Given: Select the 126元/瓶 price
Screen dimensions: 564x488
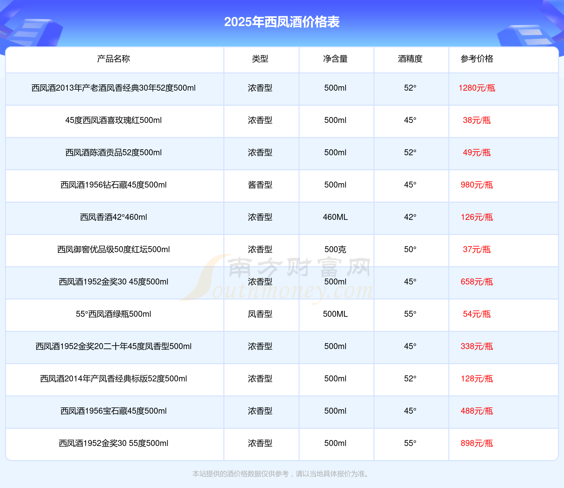Looking at the screenshot, I should [x=477, y=217].
